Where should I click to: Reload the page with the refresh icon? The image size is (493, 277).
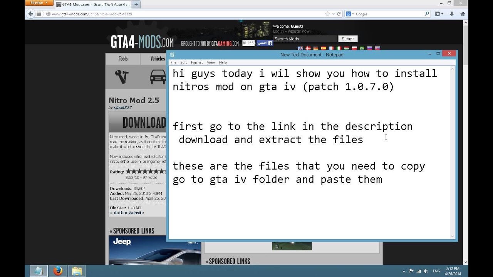click(339, 14)
